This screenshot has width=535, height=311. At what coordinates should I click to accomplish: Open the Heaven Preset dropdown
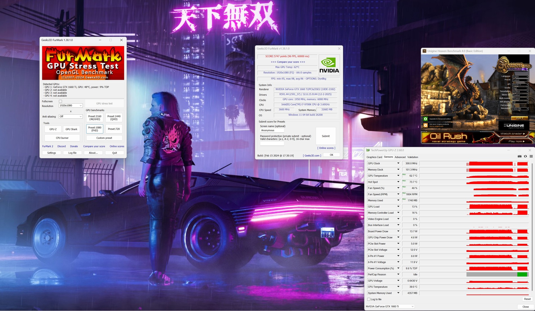pyautogui.click(x=520, y=80)
